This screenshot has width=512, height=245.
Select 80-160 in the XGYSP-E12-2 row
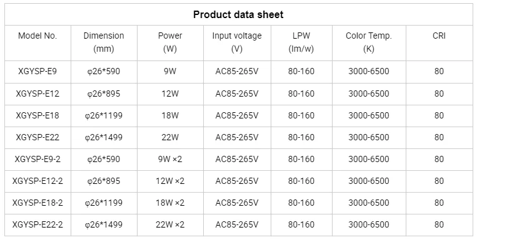click(x=301, y=181)
